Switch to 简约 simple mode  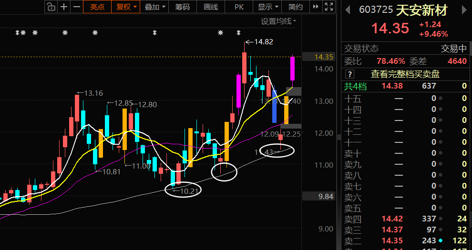pyautogui.click(x=295, y=7)
